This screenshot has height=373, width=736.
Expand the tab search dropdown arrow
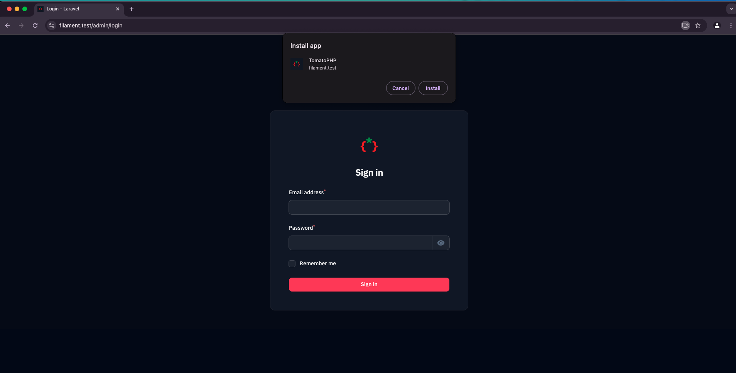(731, 9)
